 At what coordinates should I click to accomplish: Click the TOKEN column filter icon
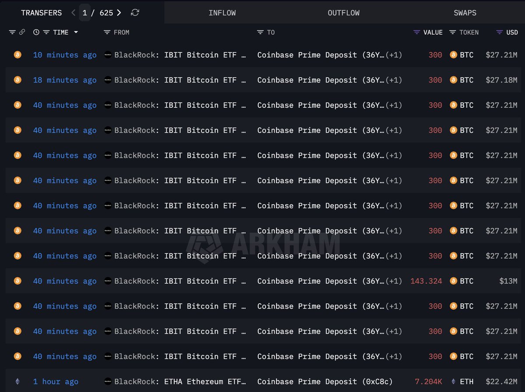[454, 32]
